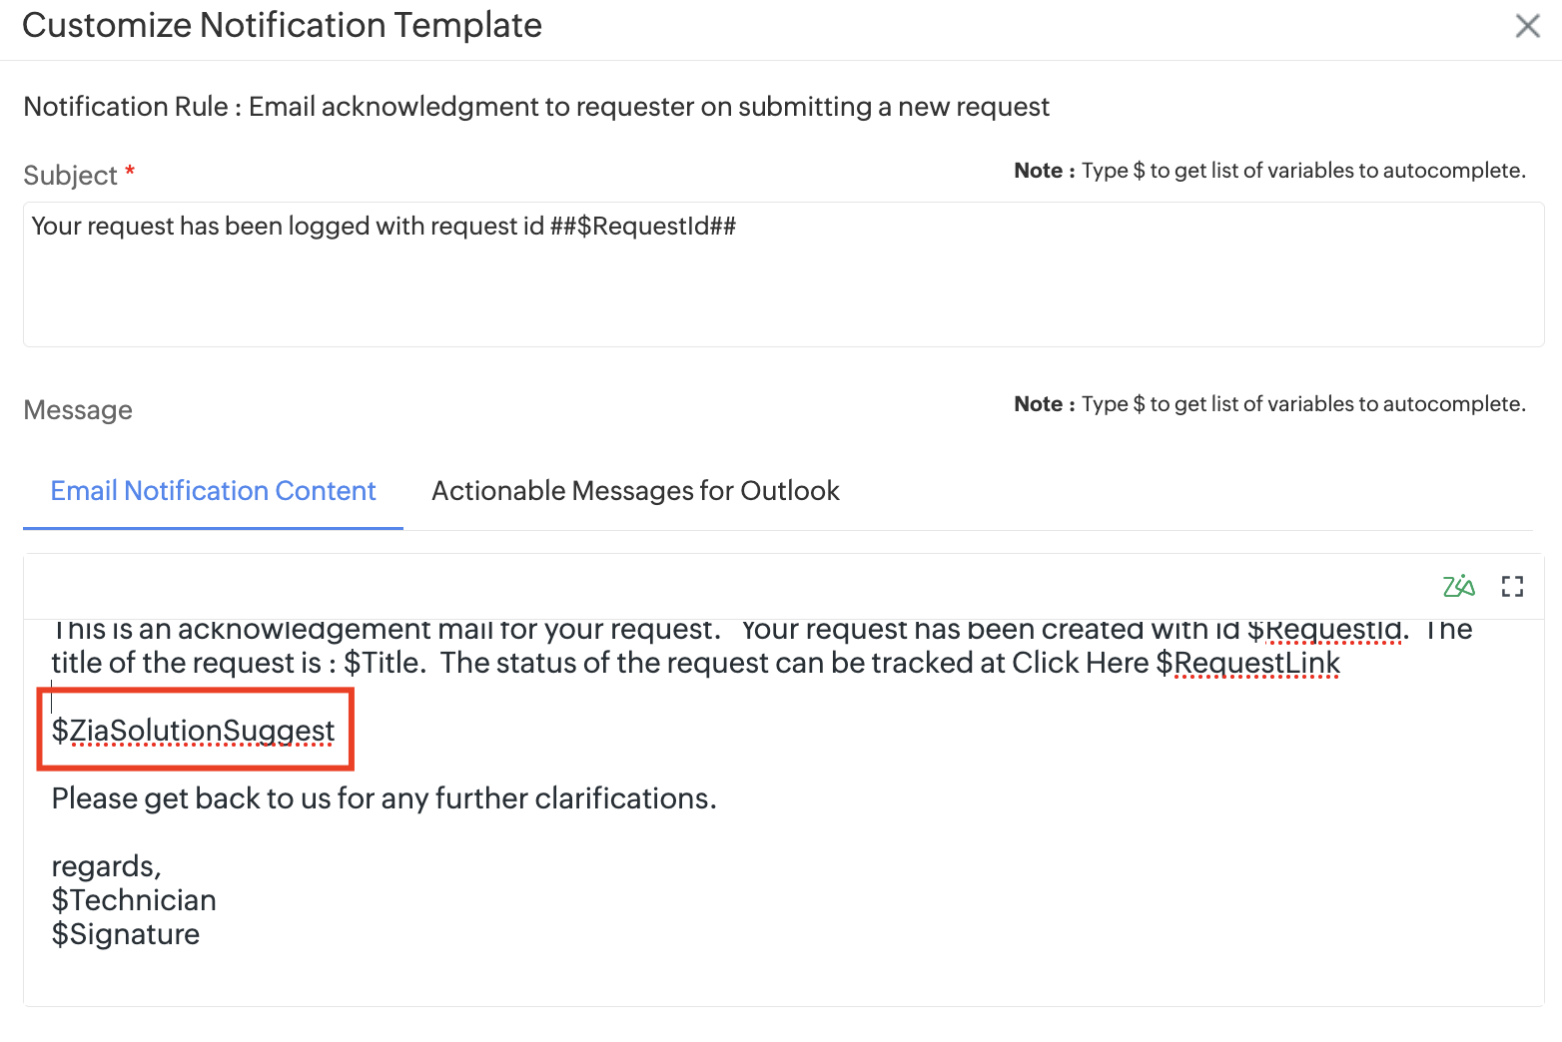Click on the 'regards,' line in message
Viewport: 1562px width, 1042px height.
tap(106, 866)
